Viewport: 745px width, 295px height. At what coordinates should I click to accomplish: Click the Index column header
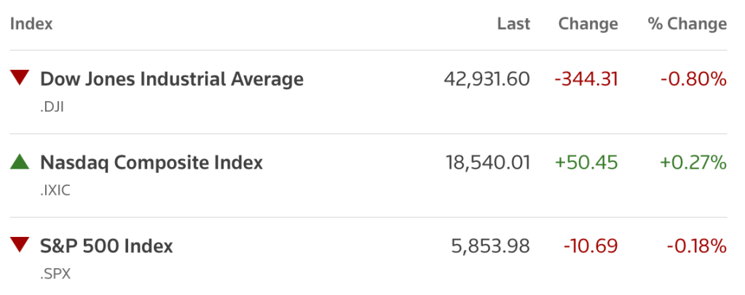(31, 24)
